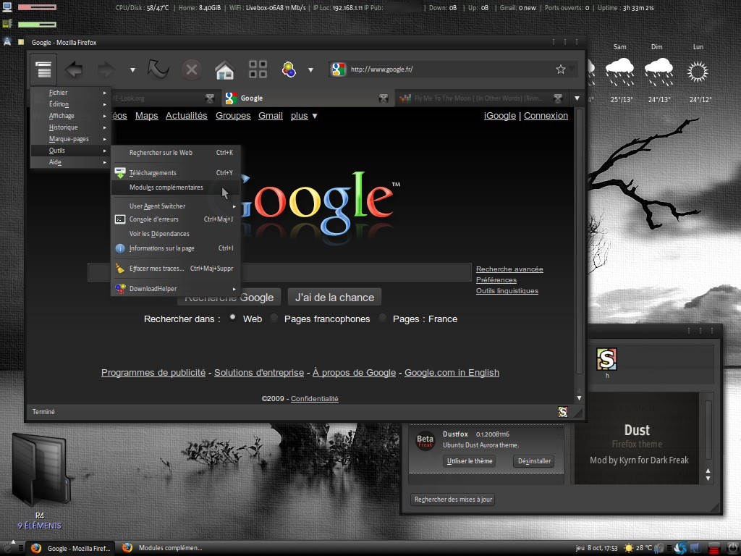Click Utiliser le thème for Dustfox
The width and height of the screenshot is (741, 556).
click(x=470, y=461)
